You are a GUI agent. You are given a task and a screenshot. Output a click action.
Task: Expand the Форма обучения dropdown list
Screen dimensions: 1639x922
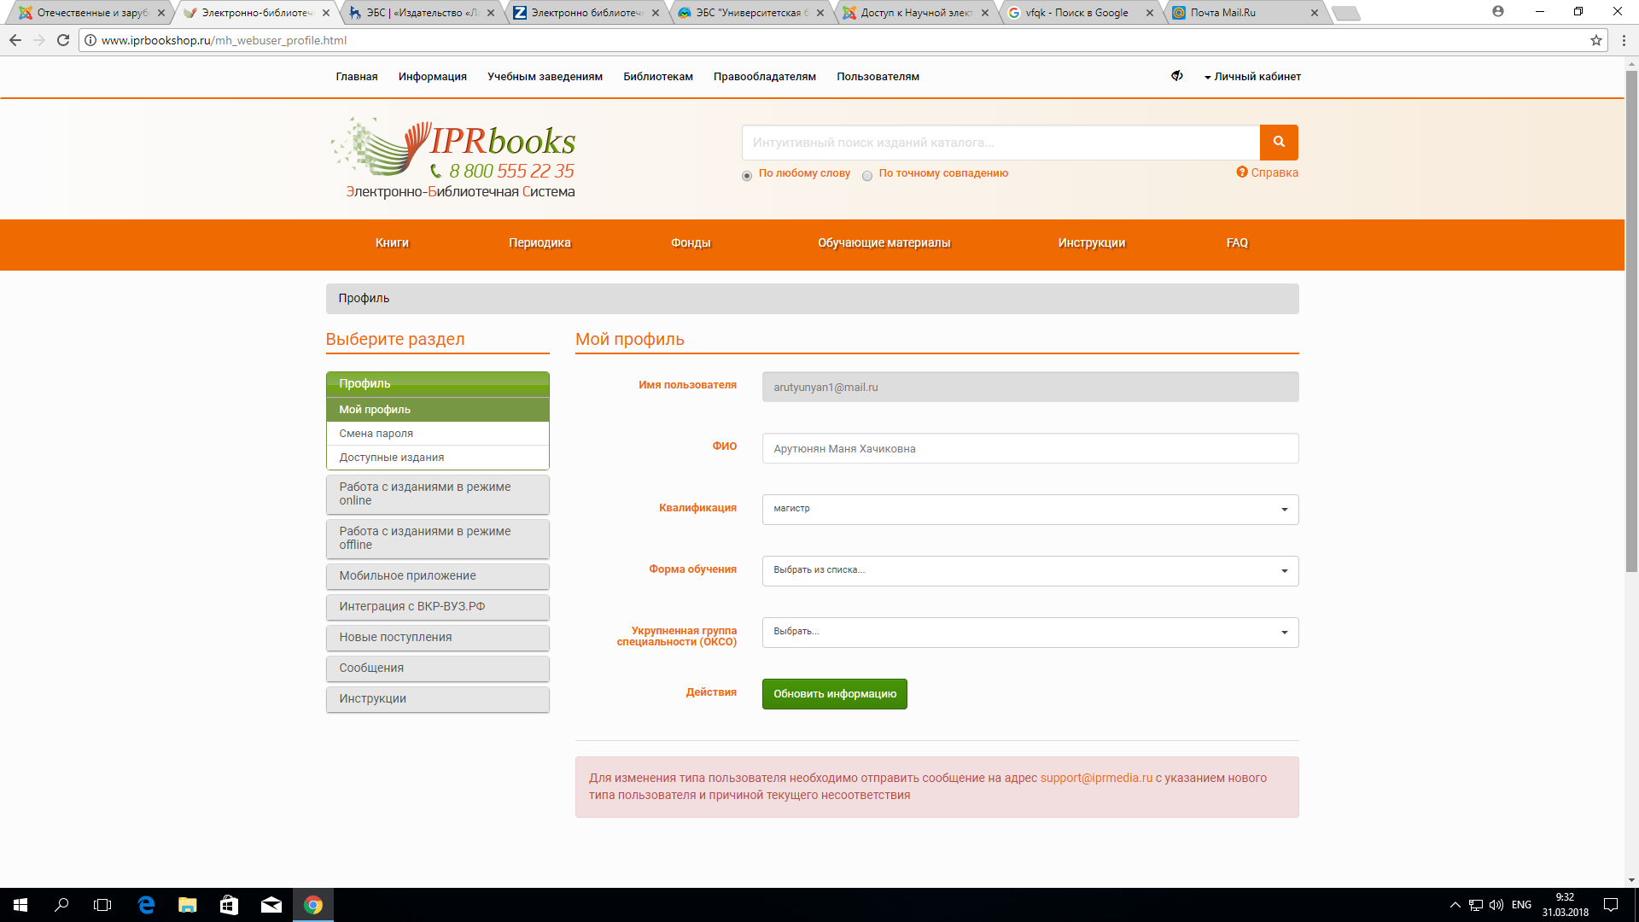pos(1029,571)
